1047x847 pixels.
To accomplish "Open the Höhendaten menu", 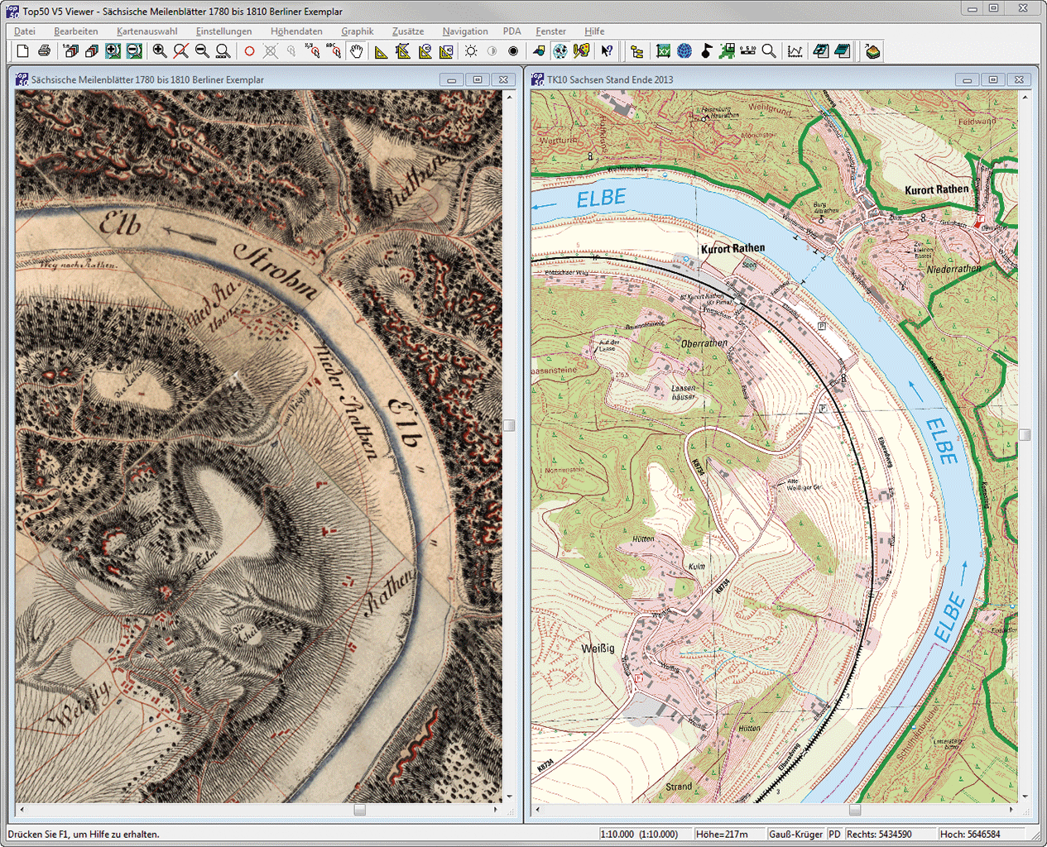I will (296, 31).
